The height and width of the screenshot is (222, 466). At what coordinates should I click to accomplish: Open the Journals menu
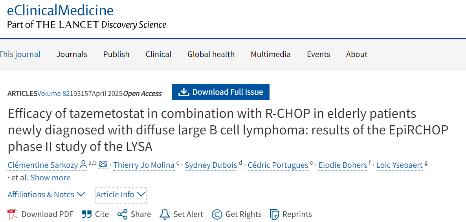[72, 54]
